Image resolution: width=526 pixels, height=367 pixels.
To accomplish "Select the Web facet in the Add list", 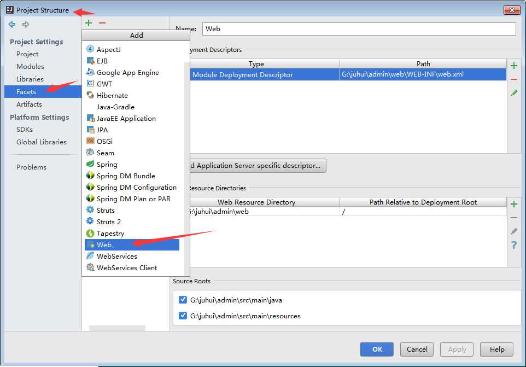I will [132, 244].
